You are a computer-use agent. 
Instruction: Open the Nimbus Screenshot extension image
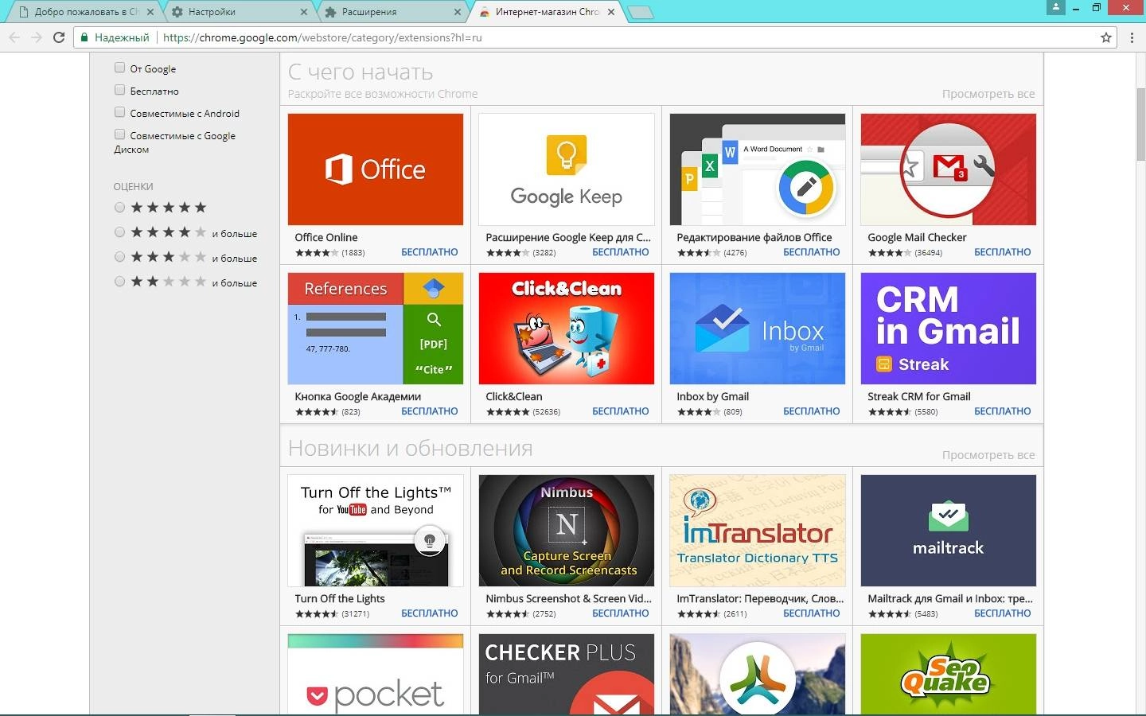pos(567,531)
